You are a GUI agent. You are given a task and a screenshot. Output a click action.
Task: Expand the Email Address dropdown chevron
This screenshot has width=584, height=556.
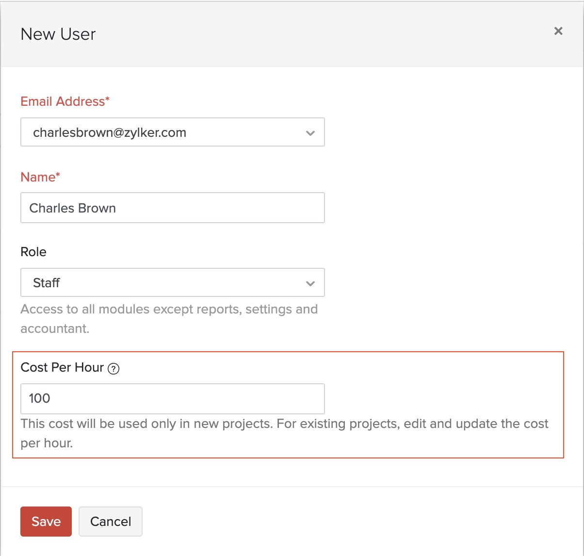click(310, 133)
